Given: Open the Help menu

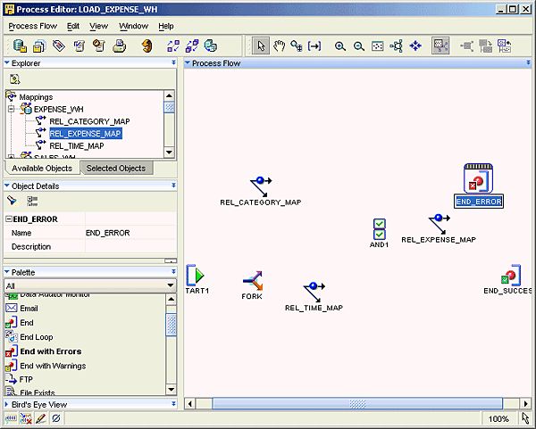Looking at the screenshot, I should pyautogui.click(x=166, y=26).
